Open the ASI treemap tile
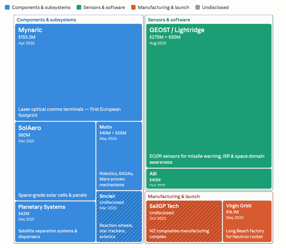This screenshot has width=286, height=248. pyautogui.click(x=209, y=179)
